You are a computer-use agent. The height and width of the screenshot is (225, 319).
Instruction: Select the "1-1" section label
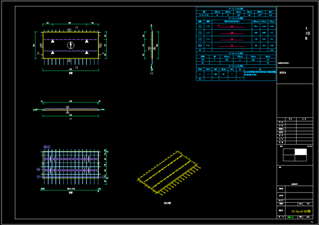pos(71,118)
